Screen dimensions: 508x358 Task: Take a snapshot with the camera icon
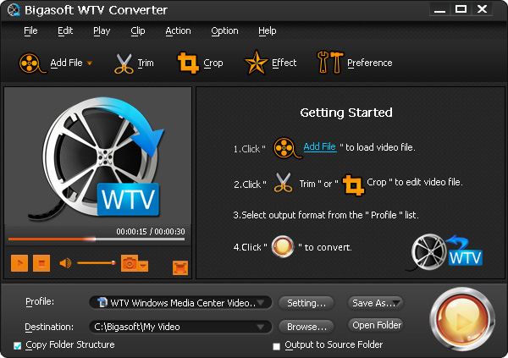[130, 263]
